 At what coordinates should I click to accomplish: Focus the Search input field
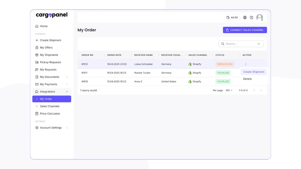pos(241,44)
